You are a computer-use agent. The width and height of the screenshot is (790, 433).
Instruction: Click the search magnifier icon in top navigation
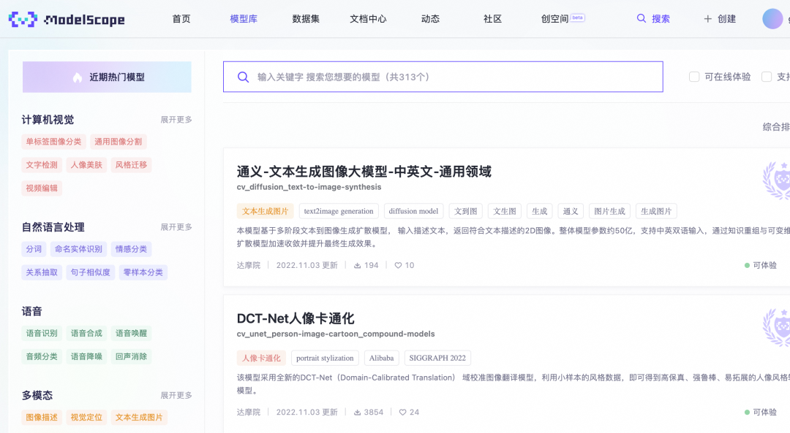click(641, 18)
